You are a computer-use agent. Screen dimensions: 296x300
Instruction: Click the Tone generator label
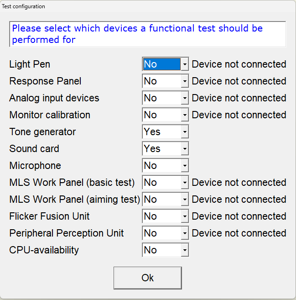tap(42, 132)
